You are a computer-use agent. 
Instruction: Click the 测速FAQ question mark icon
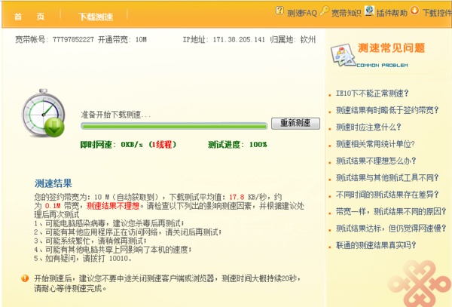279,11
